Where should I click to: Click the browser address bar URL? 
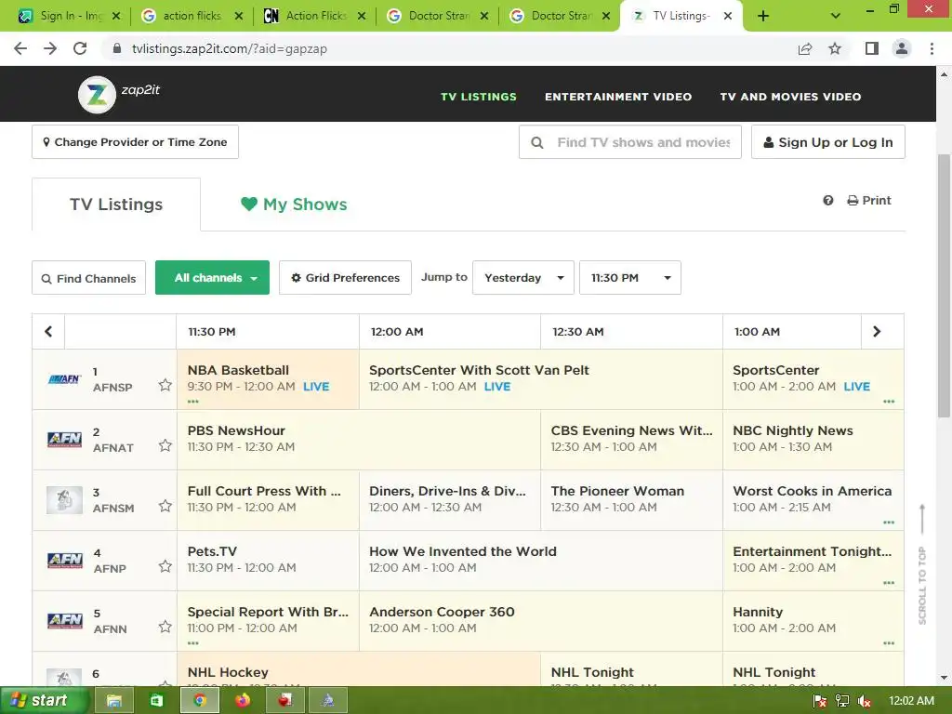(230, 48)
